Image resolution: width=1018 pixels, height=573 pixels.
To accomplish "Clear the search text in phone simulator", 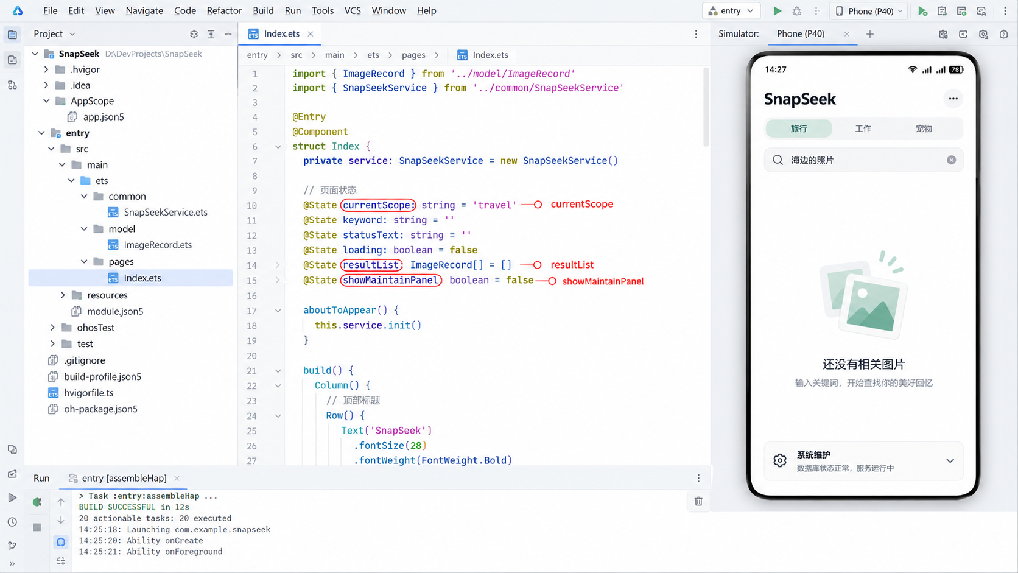I will (x=951, y=160).
